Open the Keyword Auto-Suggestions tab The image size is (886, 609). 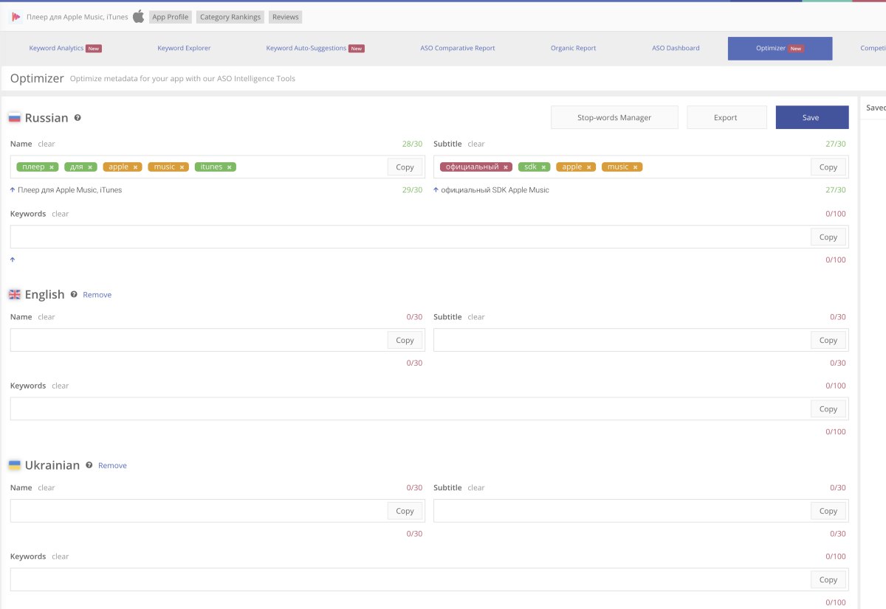point(315,48)
